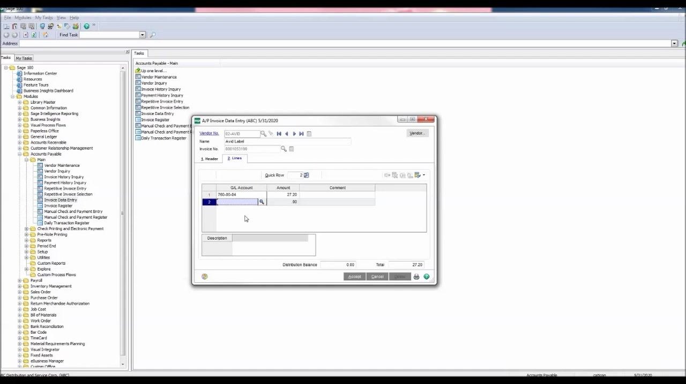Click the Find Task input field
Screen dimensions: 686x384
pos(109,35)
